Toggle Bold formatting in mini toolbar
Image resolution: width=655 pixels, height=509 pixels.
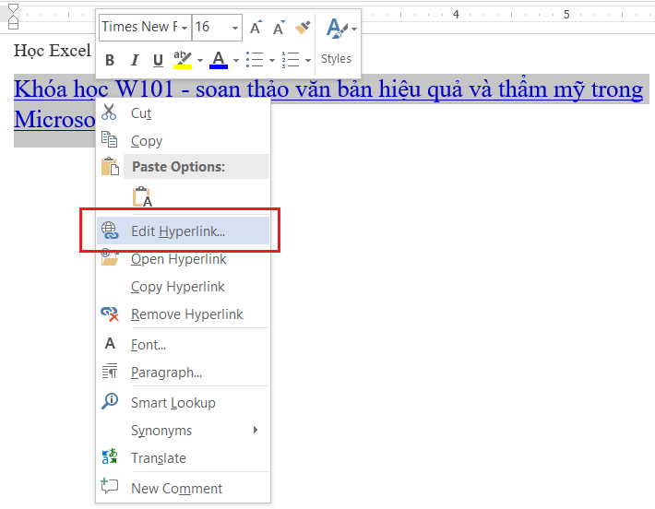coord(110,61)
